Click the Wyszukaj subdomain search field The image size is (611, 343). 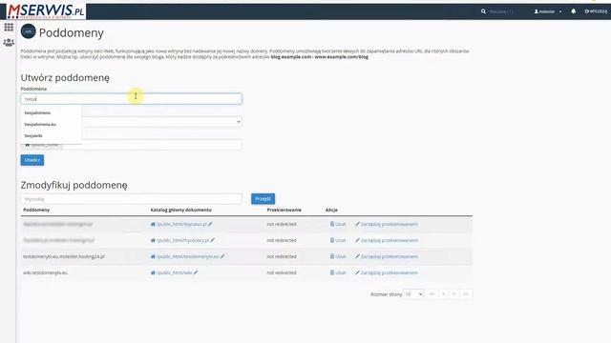[131, 199]
